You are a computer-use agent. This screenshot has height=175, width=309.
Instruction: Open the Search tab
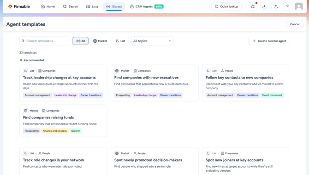click(x=71, y=6)
